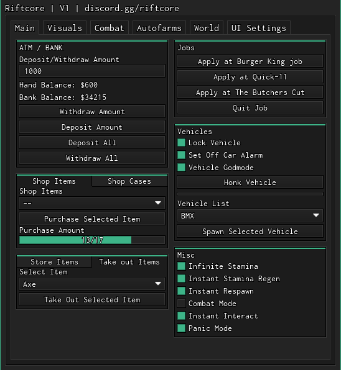Viewport: 341px width, 370px height.
Task: Disable Vehicle Godmode checkbox
Action: click(x=181, y=168)
